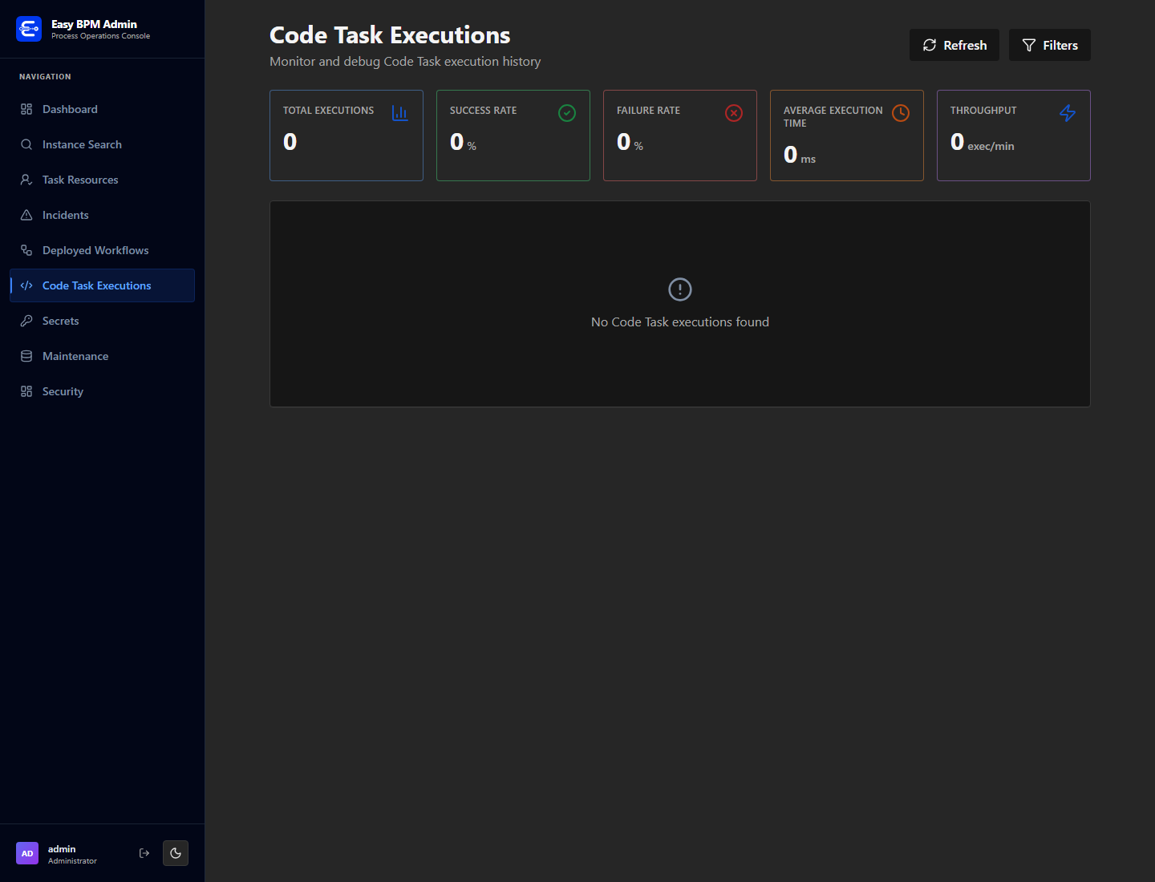The width and height of the screenshot is (1155, 882).
Task: Open the Security section
Action: (x=102, y=391)
